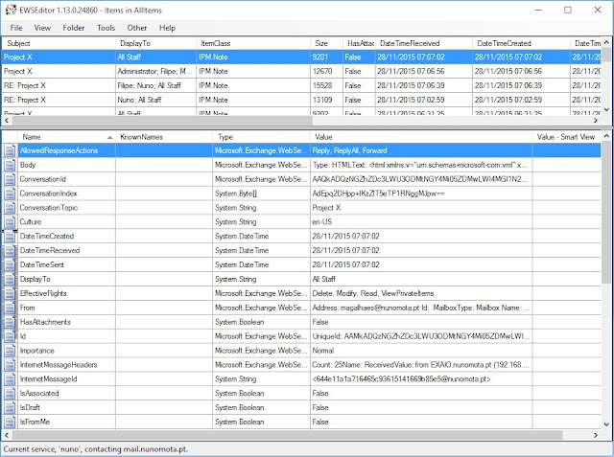Click the property icon beside HasAttachments
614x457 pixels.
tap(10, 322)
